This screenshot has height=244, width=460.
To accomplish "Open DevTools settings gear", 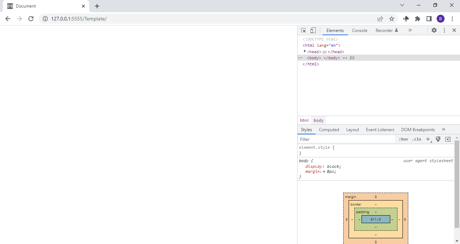I will [x=434, y=30].
